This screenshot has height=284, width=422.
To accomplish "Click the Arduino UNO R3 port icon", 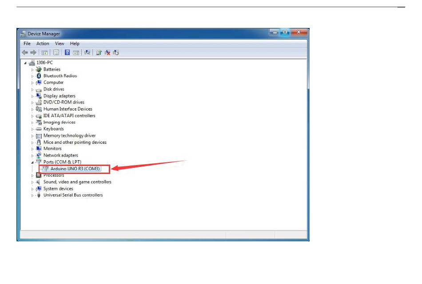I will (46, 169).
